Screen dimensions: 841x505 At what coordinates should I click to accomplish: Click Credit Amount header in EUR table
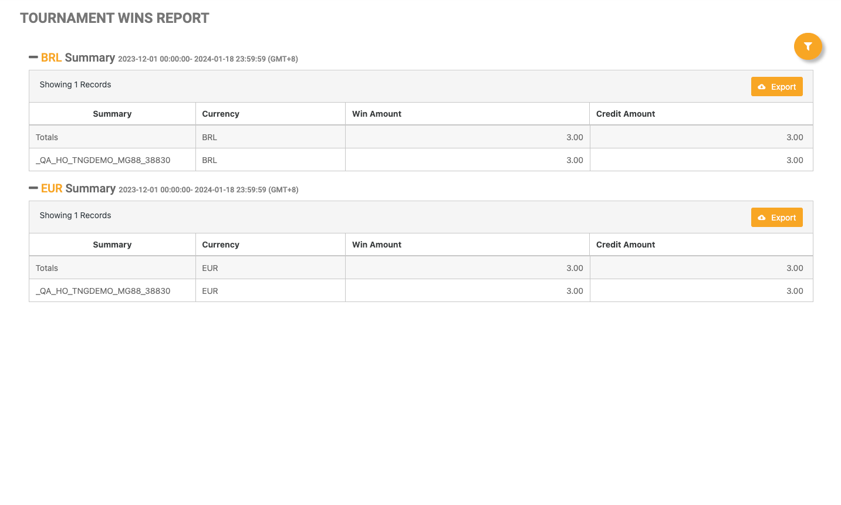626,245
